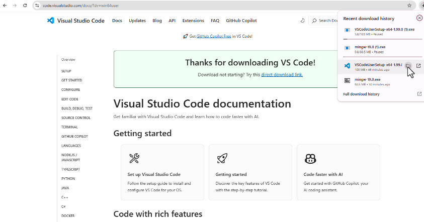Select Overview in the docs sidebar
This screenshot has width=424, height=222.
pyautogui.click(x=68, y=60)
